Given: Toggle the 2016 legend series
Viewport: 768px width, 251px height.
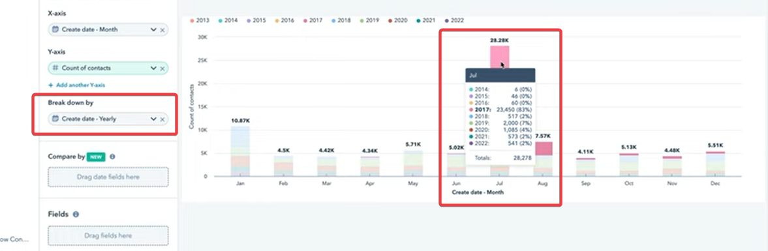Looking at the screenshot, I should point(284,21).
